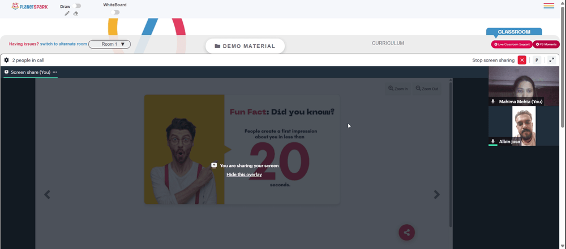
Task: Click Zoom In on slide
Action: 398,89
